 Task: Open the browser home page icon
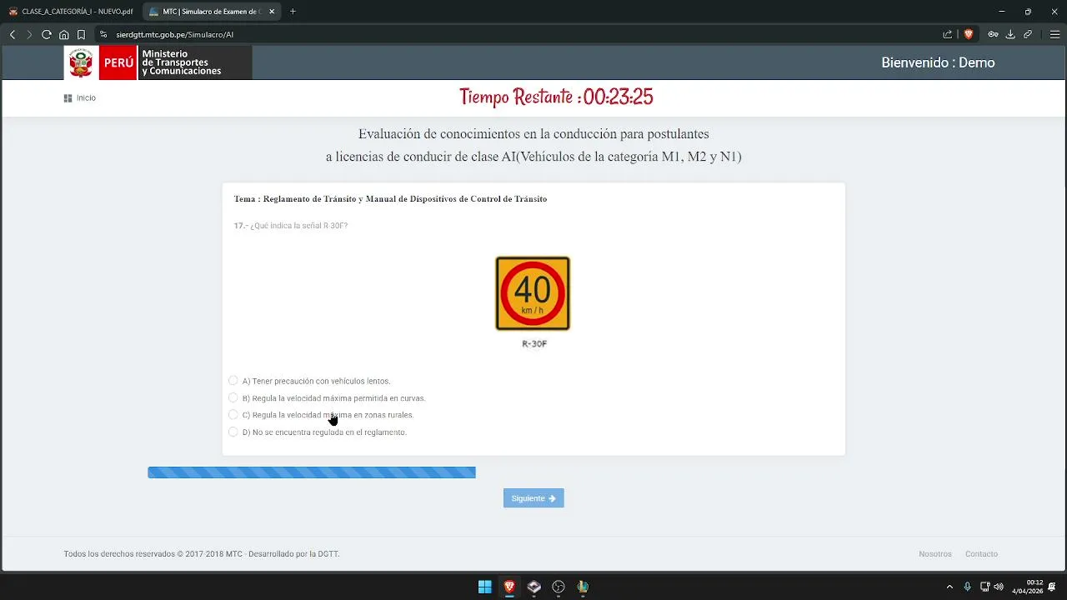coord(64,34)
